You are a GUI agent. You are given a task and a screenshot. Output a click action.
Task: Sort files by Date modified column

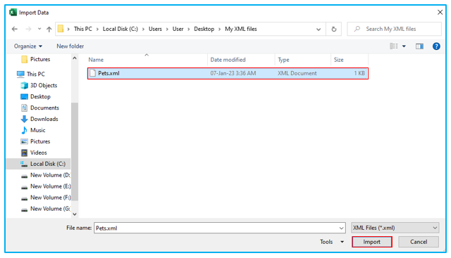tap(228, 60)
